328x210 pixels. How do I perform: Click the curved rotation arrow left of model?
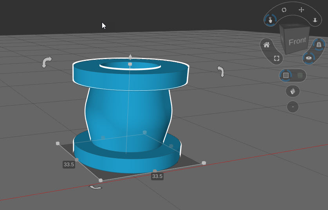47,62
